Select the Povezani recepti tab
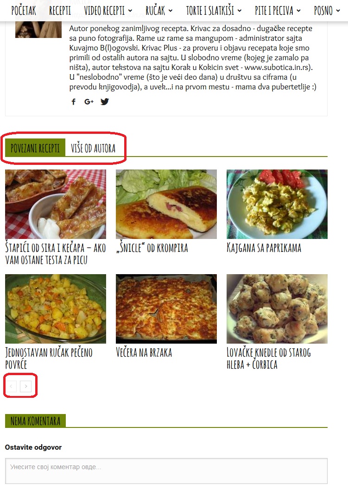348x496 pixels. (35, 148)
